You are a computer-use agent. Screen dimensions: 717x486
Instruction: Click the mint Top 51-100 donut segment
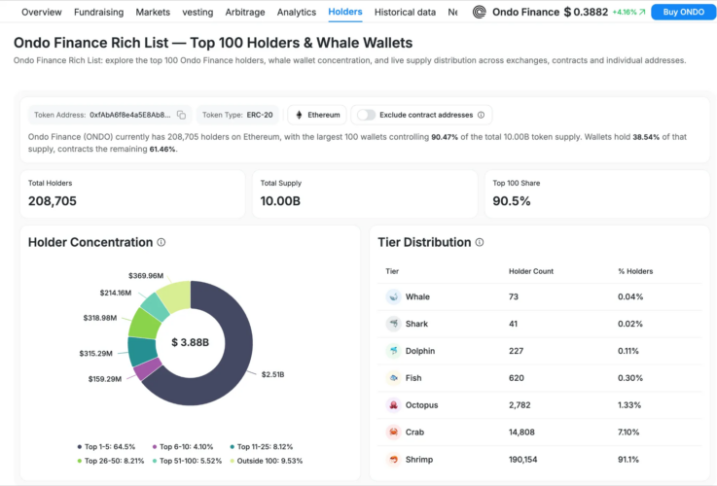[156, 306]
